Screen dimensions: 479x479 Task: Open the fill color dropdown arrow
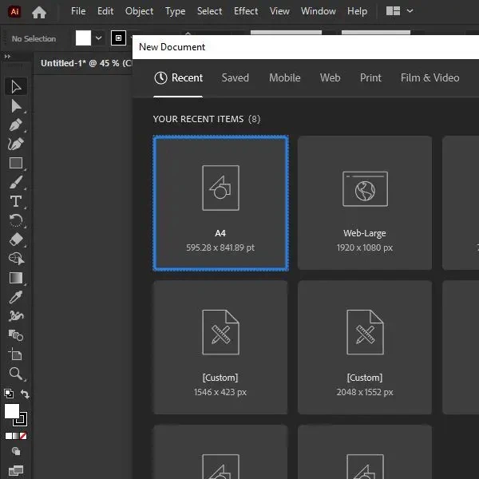(99, 38)
